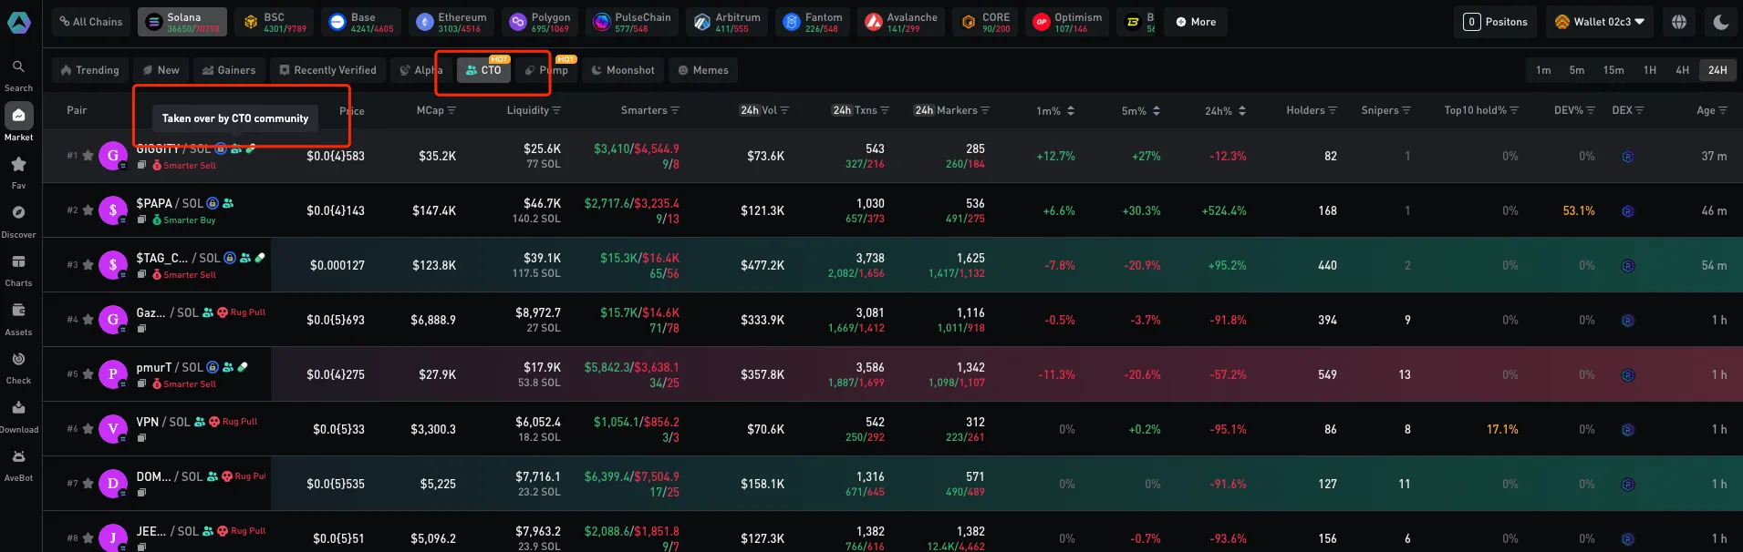Click the Positions button
This screenshot has height=552, width=1743.
click(x=1495, y=22)
